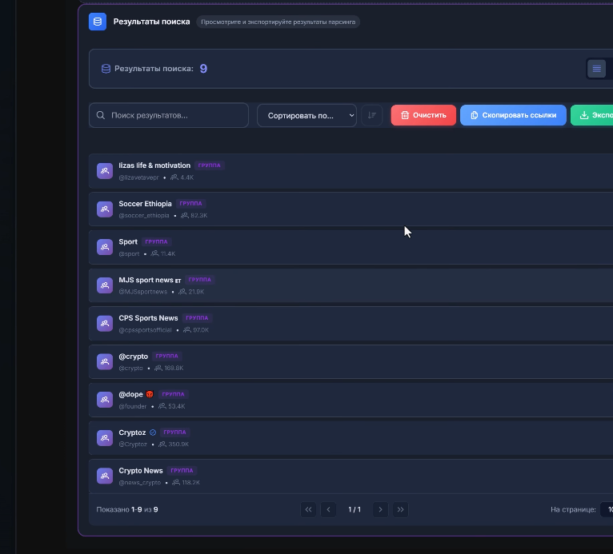Focus the Поиск результатов search field

tap(169, 115)
